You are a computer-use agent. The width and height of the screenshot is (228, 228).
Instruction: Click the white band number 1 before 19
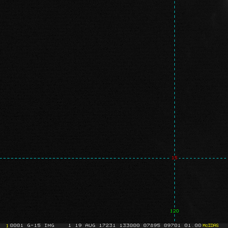click(70, 225)
